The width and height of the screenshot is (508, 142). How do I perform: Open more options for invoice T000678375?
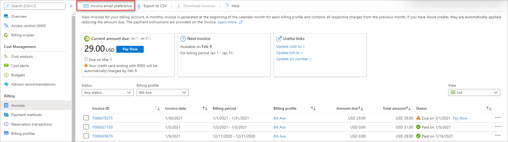point(498,118)
